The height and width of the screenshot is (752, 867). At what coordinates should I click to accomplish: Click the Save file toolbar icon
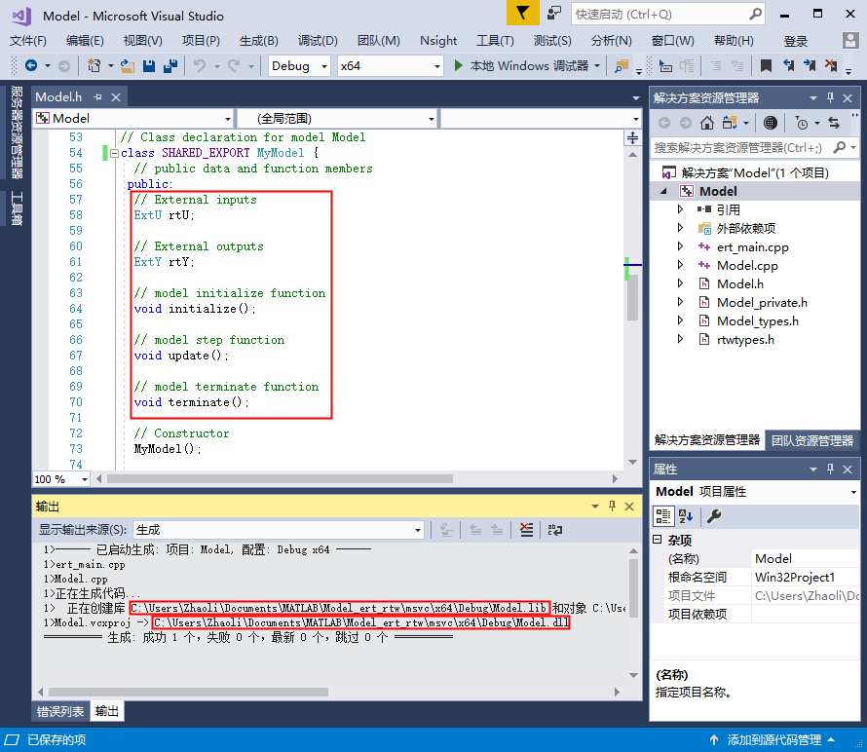click(149, 66)
